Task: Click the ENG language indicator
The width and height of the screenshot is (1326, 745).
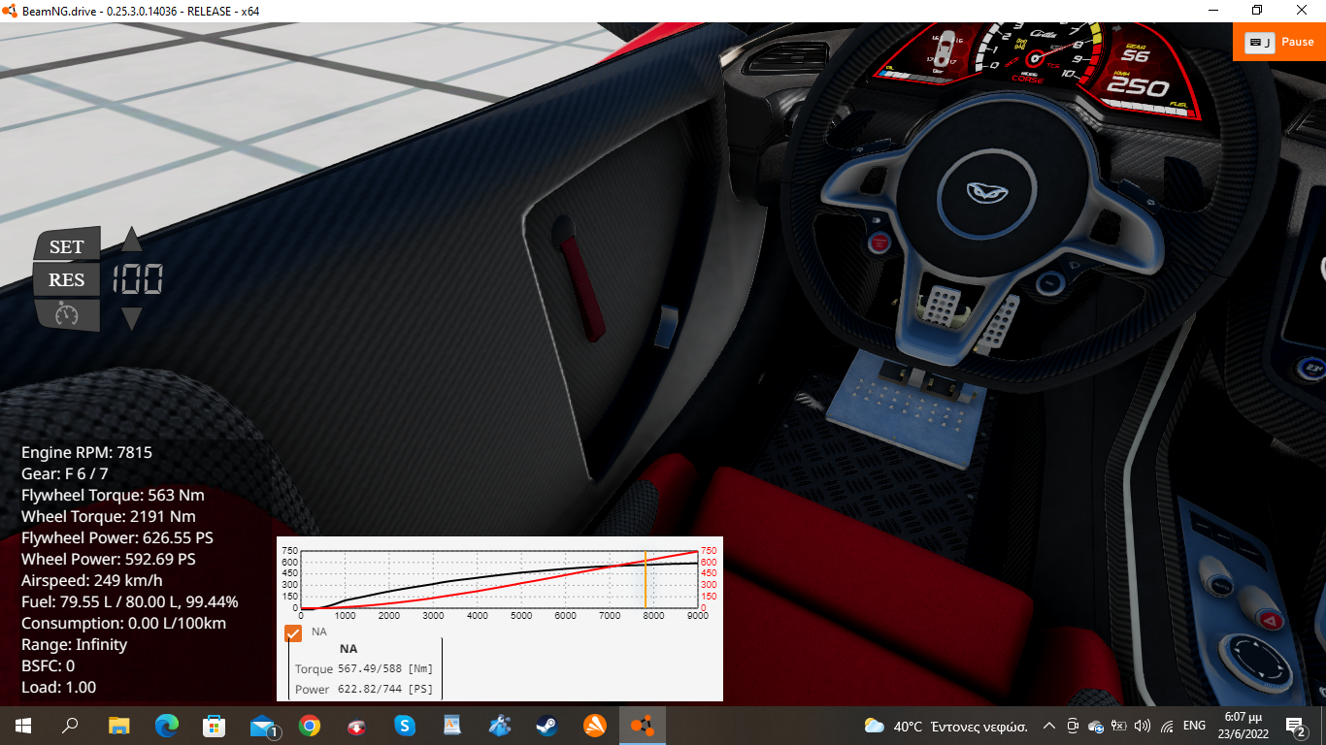Action: point(1195,726)
